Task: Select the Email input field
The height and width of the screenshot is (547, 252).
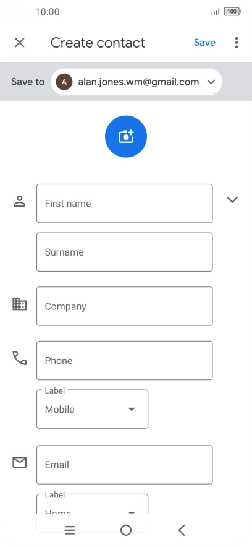Action: coord(125,465)
